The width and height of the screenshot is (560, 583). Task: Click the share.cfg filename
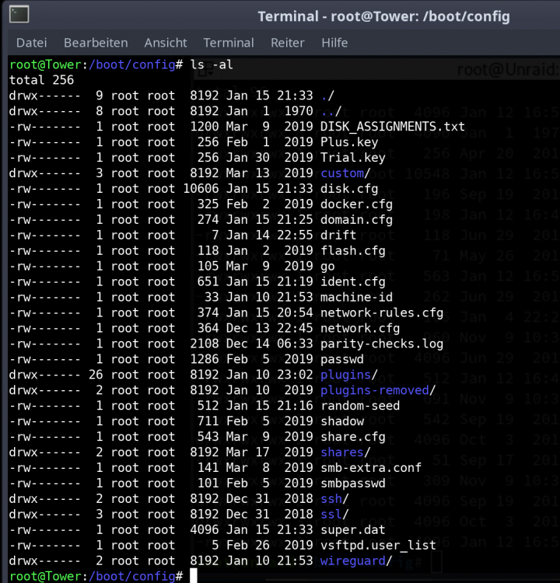click(353, 437)
